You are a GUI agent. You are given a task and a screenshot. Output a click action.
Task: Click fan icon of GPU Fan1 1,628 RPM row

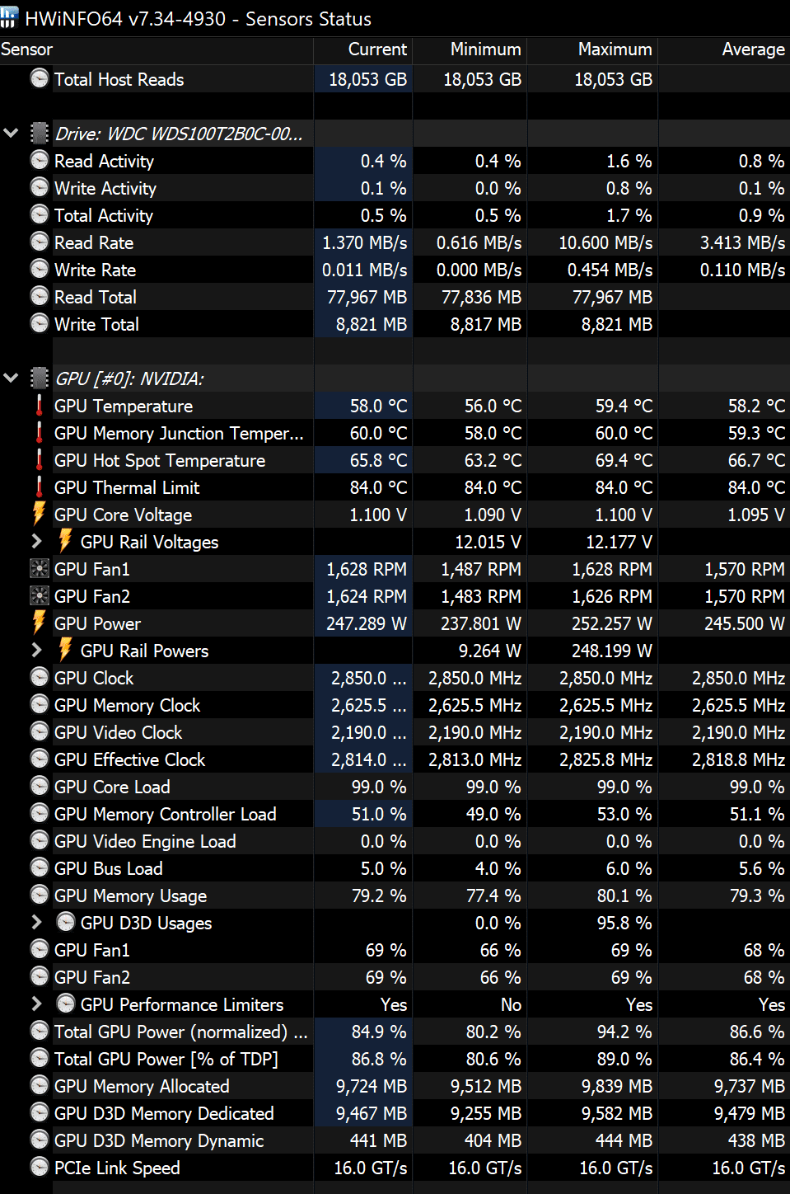tap(39, 568)
